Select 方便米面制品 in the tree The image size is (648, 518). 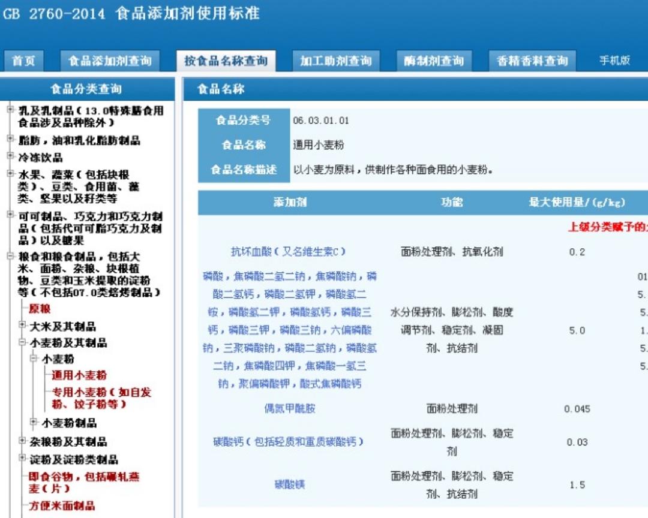point(62,505)
